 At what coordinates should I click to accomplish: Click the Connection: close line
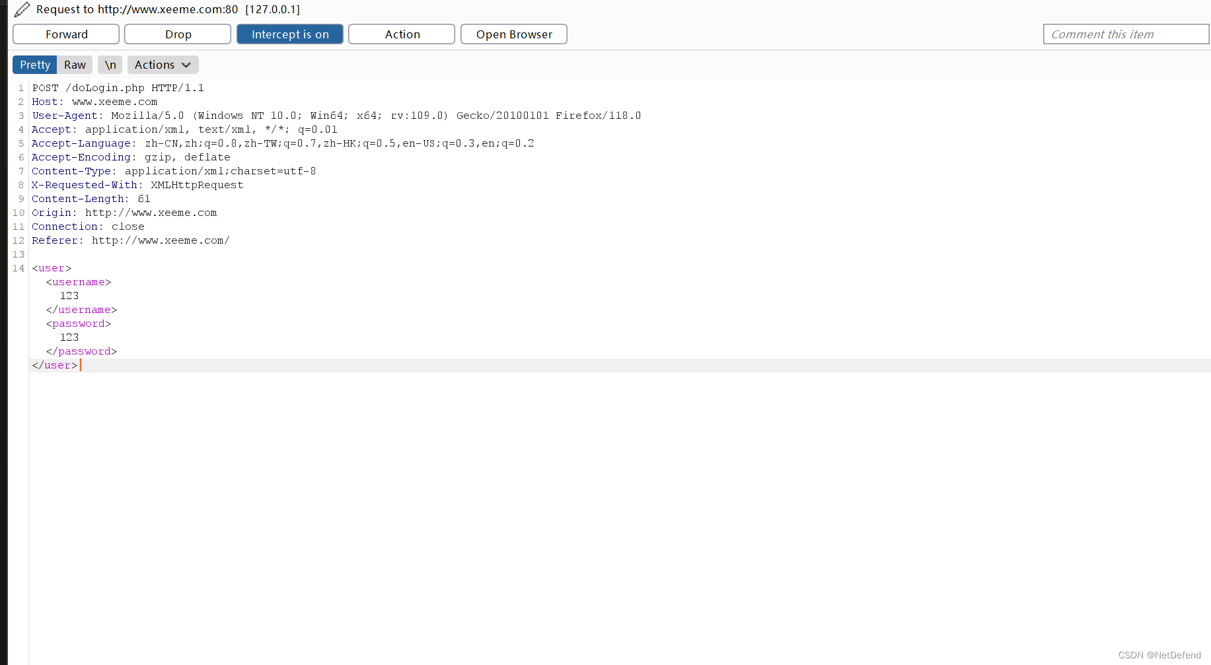pos(88,227)
